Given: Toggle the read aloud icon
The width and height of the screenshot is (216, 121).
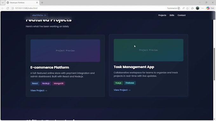Looking at the screenshot, I should [184, 8].
